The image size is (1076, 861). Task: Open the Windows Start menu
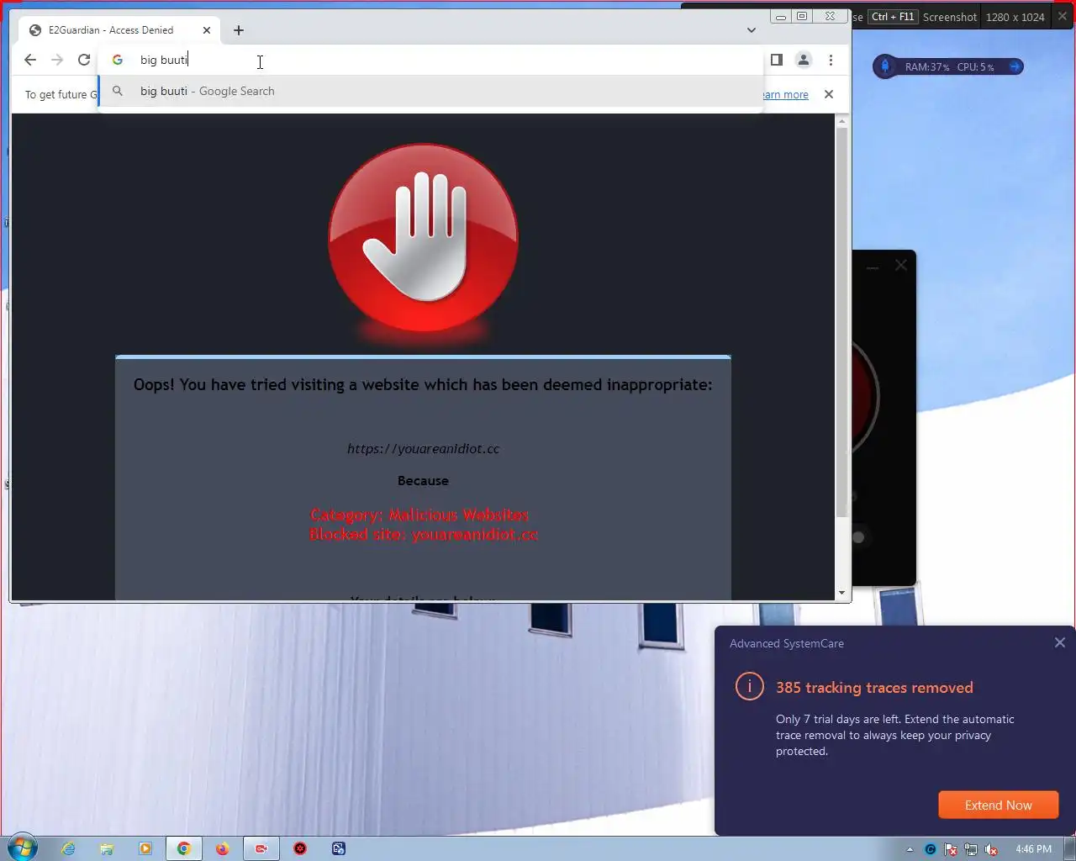(23, 848)
